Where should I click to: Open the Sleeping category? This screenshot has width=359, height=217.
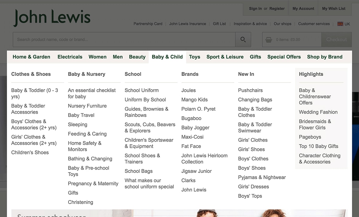tap(77, 124)
